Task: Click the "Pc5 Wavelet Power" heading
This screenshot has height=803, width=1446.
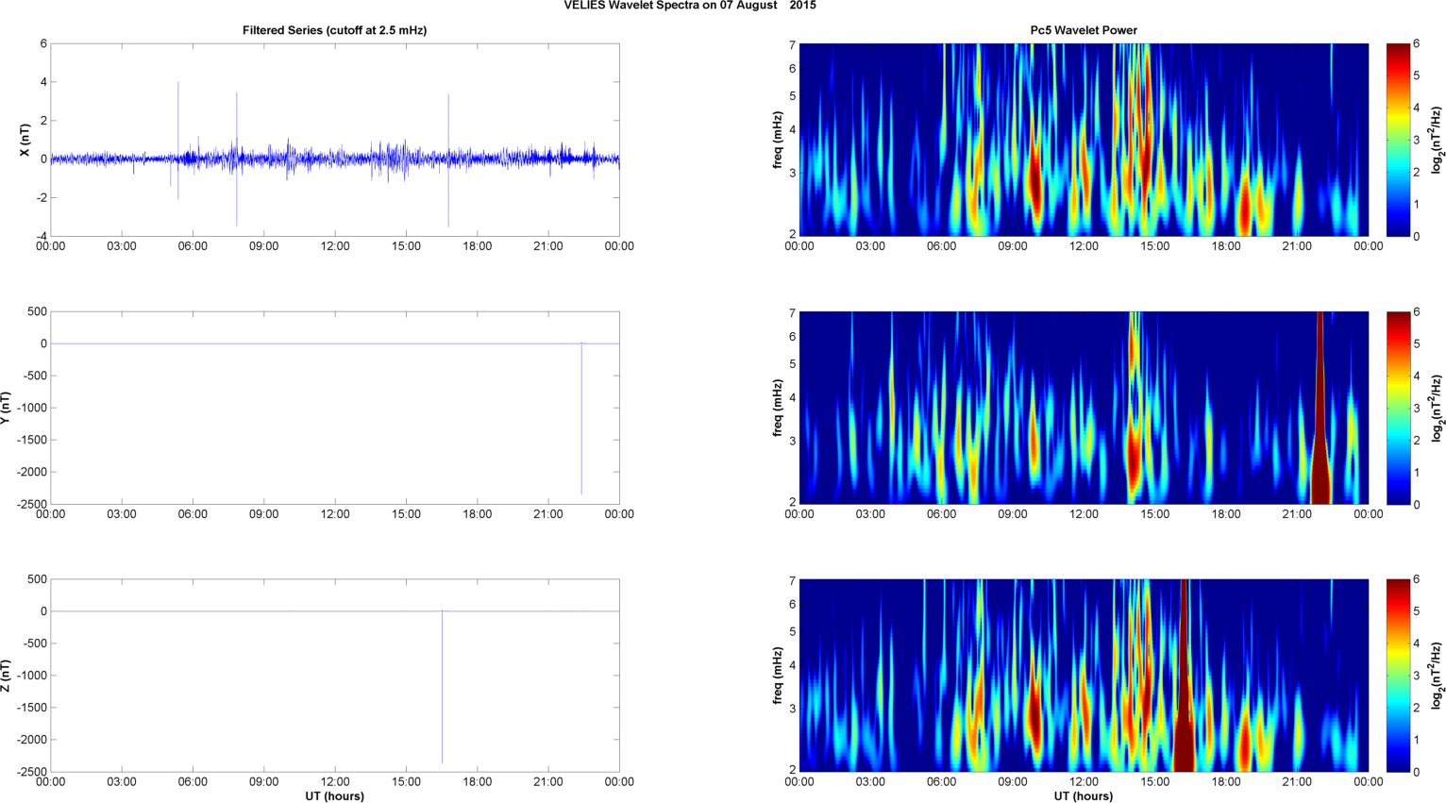Action: coord(1084,30)
